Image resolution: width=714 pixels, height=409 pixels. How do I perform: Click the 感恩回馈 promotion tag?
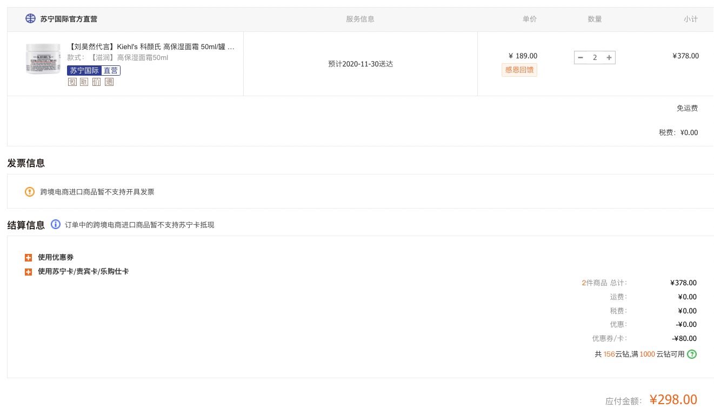519,70
